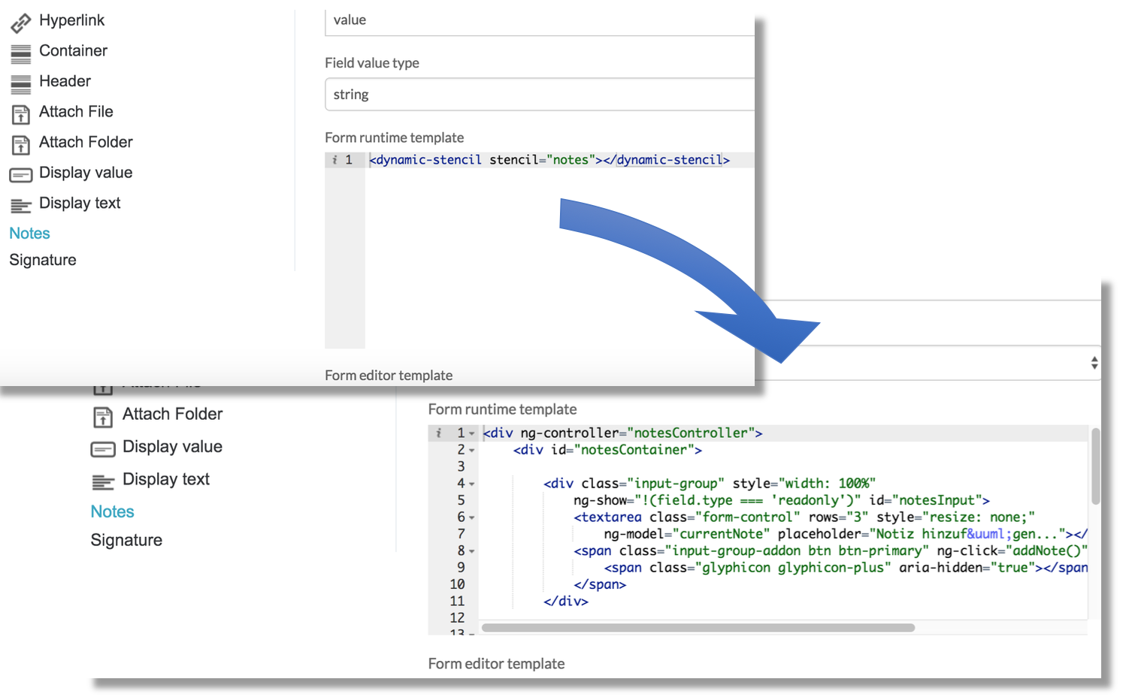Choose the Attach File icon in the front window
The image size is (1123, 697).
20,114
